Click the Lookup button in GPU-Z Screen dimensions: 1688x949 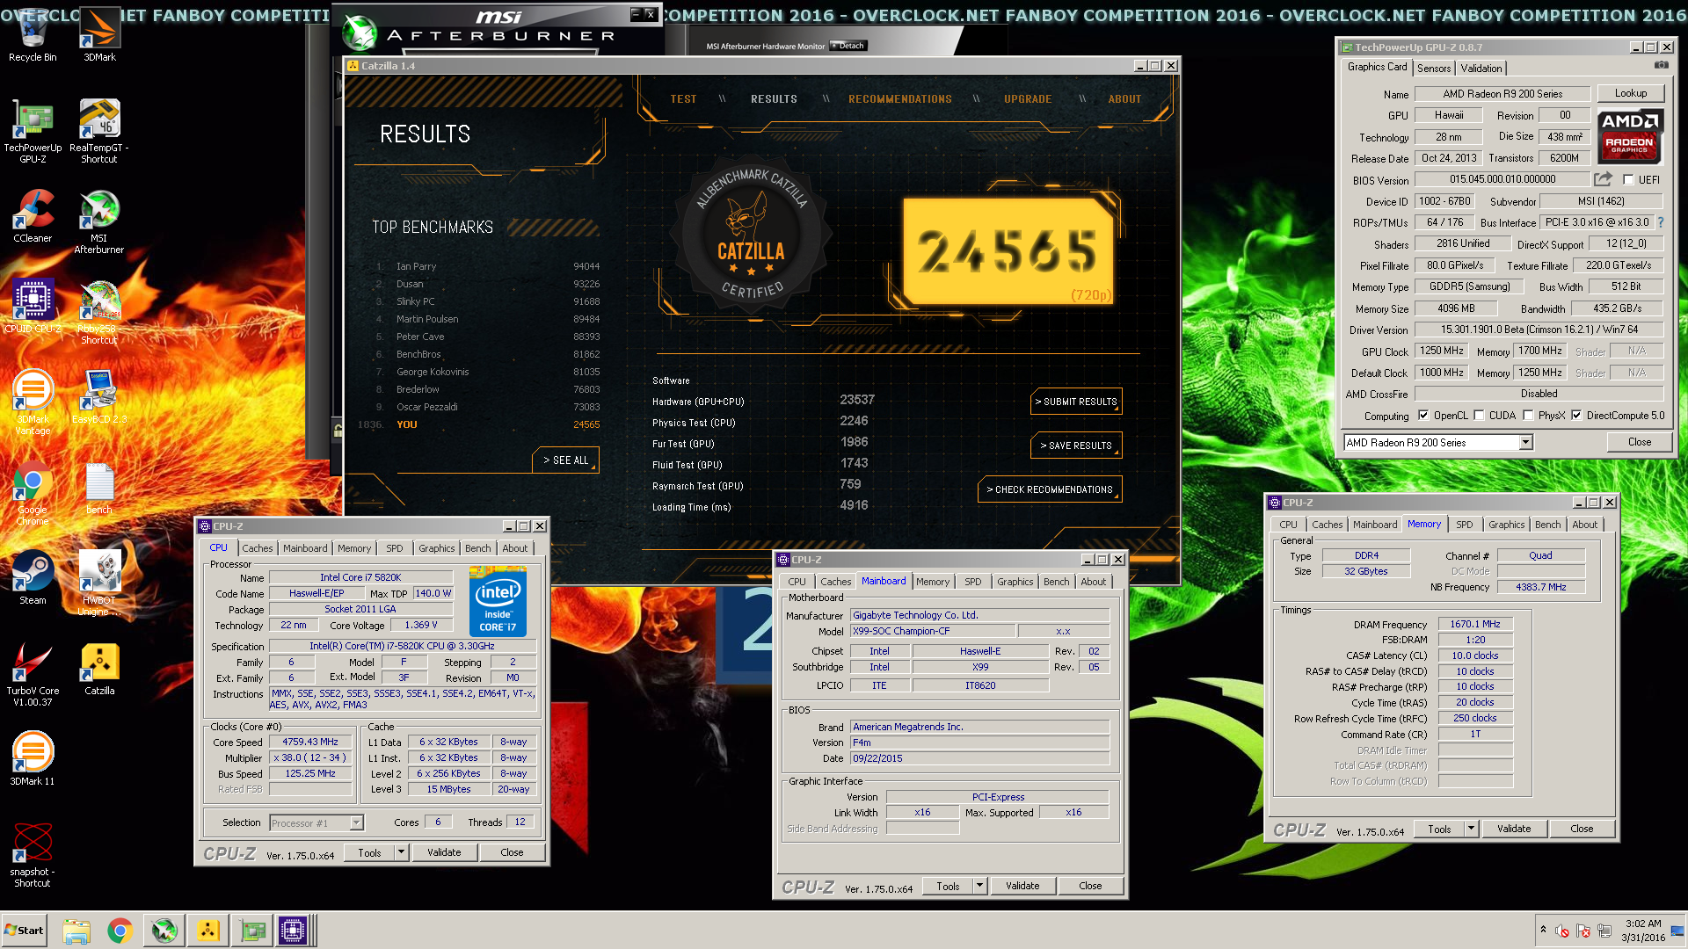point(1630,93)
